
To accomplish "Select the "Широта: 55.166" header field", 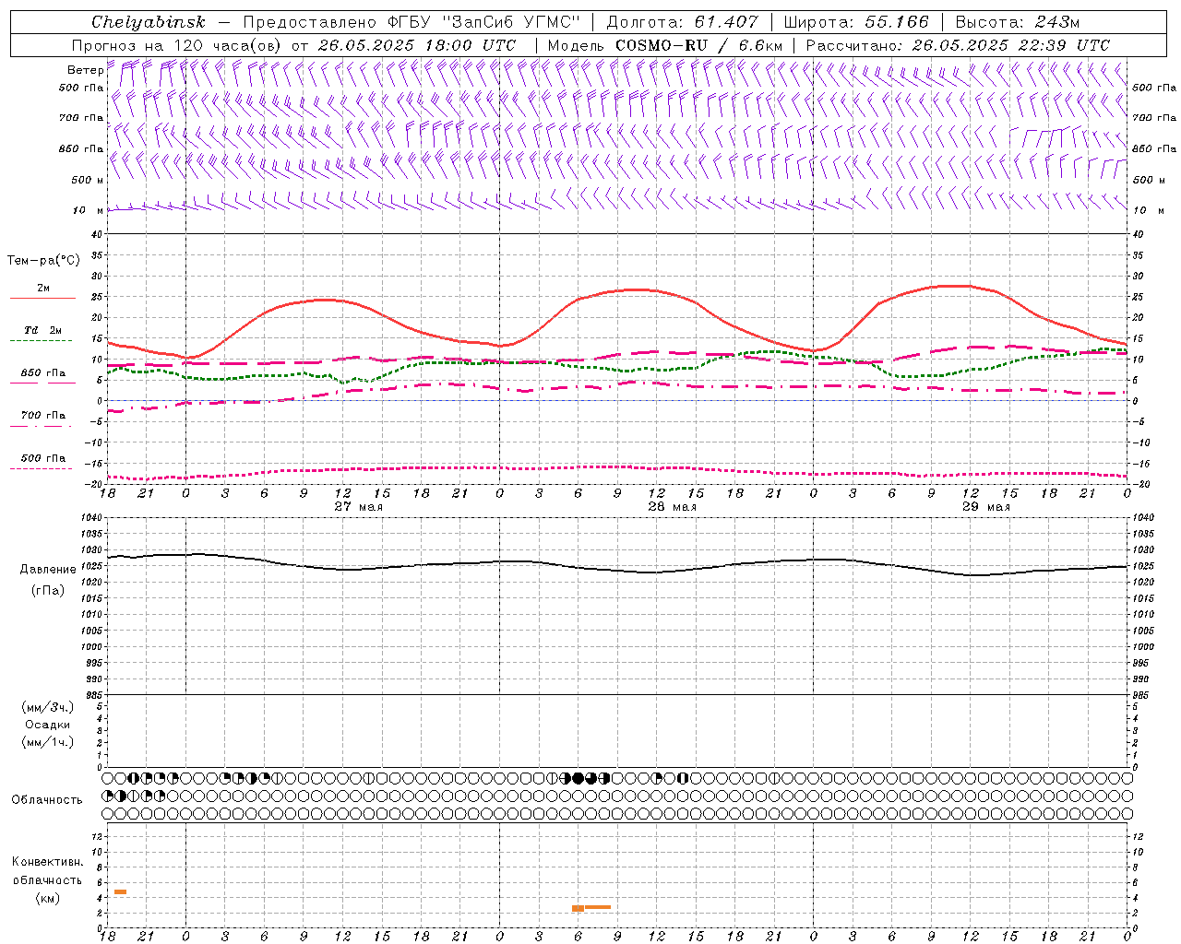I will (x=855, y=22).
